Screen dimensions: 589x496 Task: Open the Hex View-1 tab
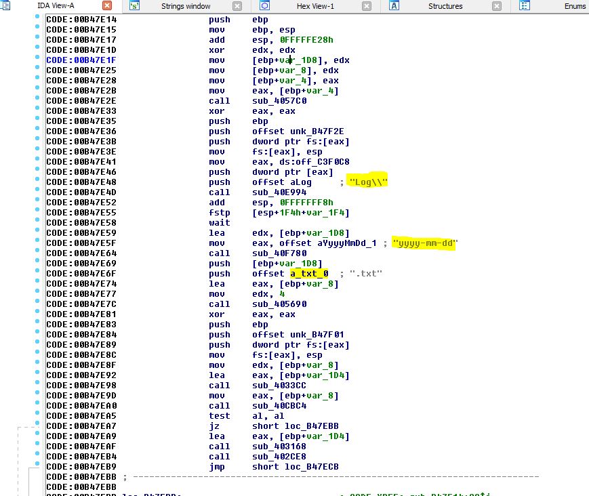click(314, 6)
